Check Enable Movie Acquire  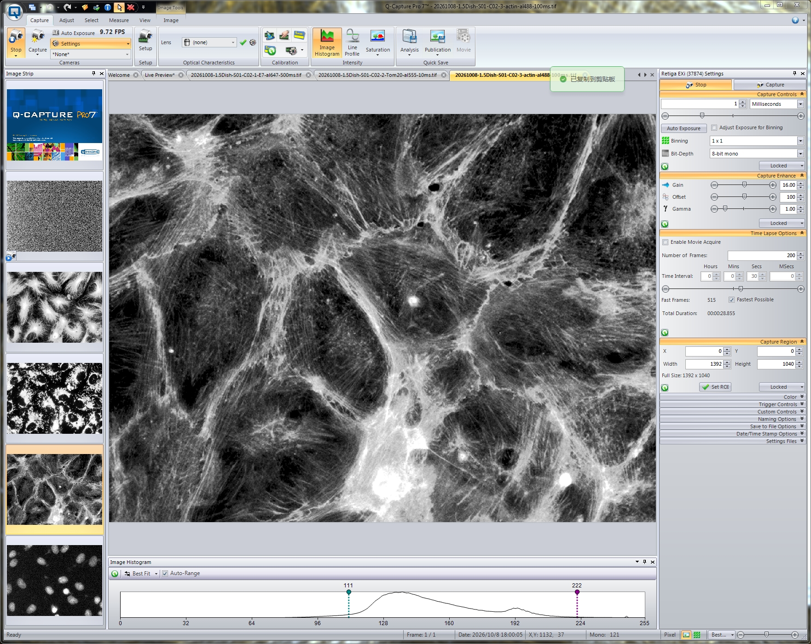coord(665,242)
